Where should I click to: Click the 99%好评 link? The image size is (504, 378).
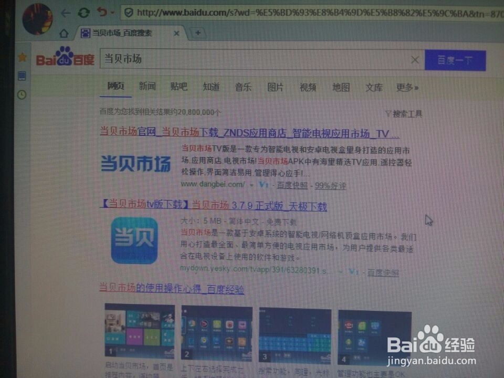click(330, 186)
